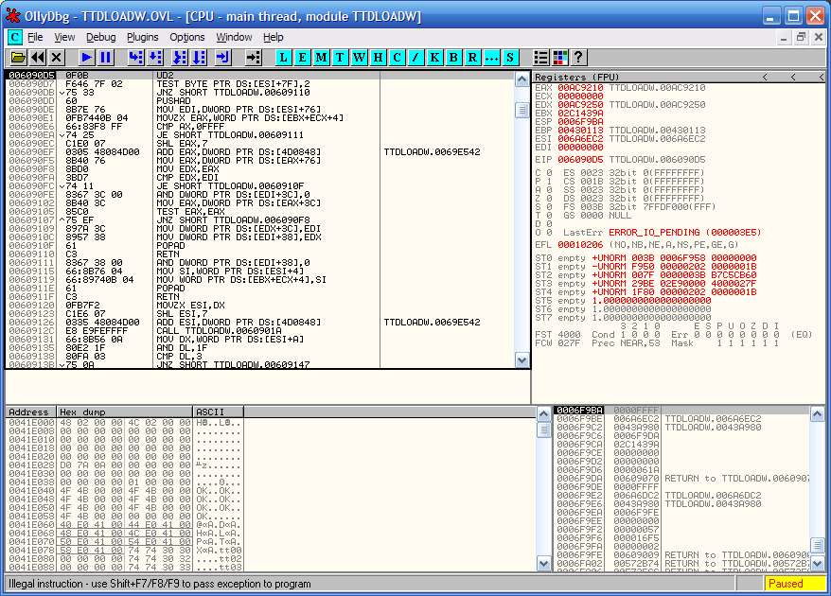
Task: Open the Window menu
Action: [x=234, y=37]
